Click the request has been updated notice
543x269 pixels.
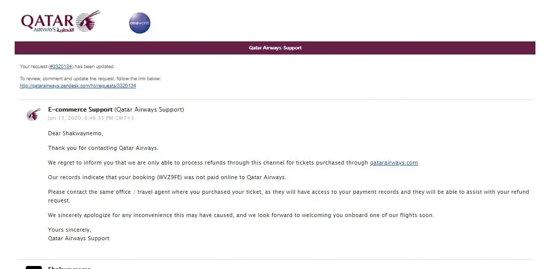click(67, 67)
